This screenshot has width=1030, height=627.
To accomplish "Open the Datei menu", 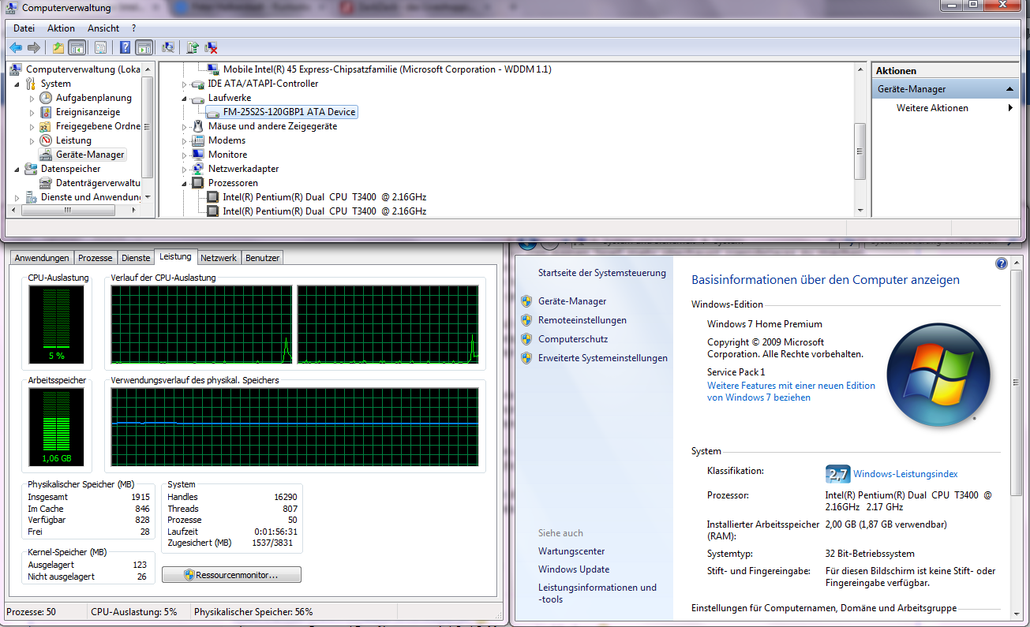I will pyautogui.click(x=24, y=28).
